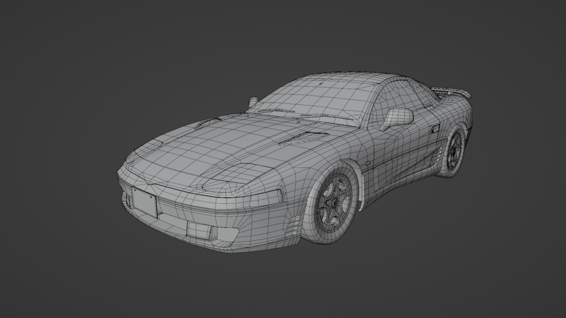Select the rectangular fog light in the front bumper
Screen dimensions: 566x318
tap(199, 231)
